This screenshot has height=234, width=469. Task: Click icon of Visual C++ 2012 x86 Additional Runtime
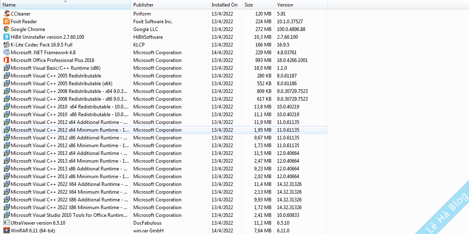[x=6, y=138]
